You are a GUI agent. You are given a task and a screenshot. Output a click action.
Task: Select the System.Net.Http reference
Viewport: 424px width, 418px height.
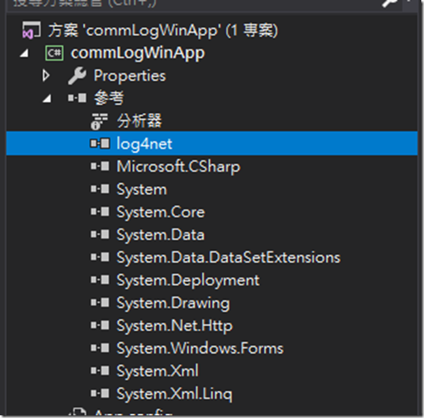174,326
